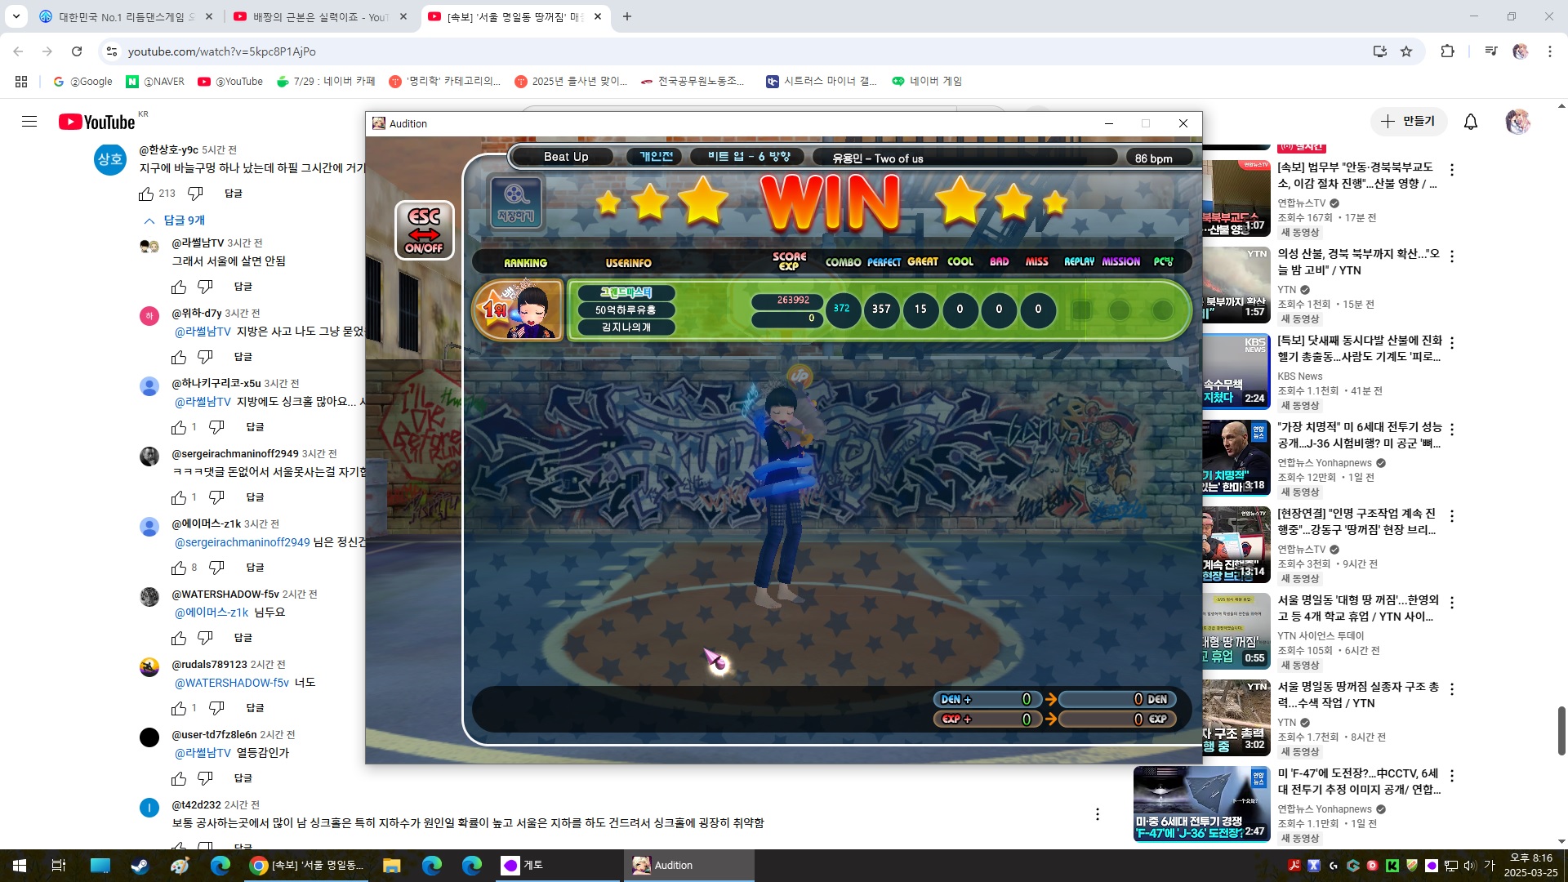Open the YouTube hamburger guide menu
Viewport: 1568px width, 882px height.
point(29,122)
